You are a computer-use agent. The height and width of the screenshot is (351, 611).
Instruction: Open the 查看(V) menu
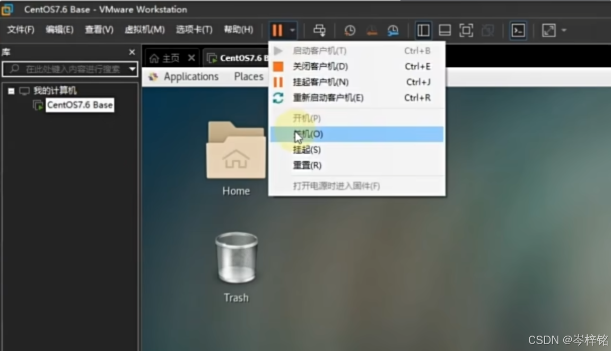[99, 30]
